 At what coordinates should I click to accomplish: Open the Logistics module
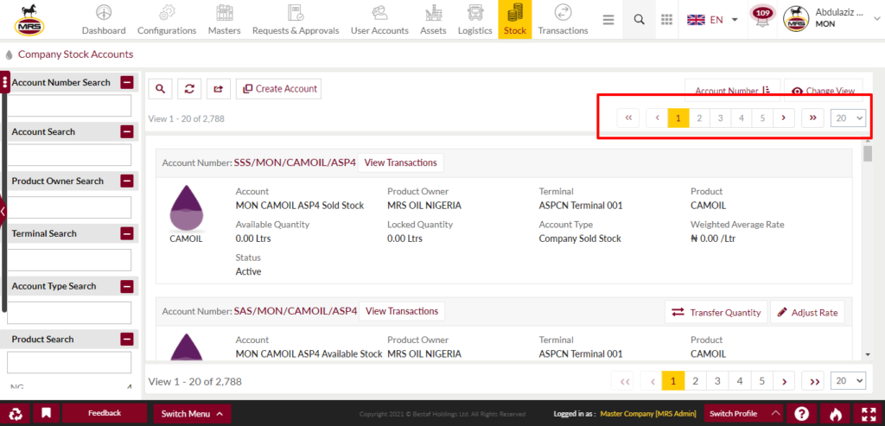coord(474,20)
